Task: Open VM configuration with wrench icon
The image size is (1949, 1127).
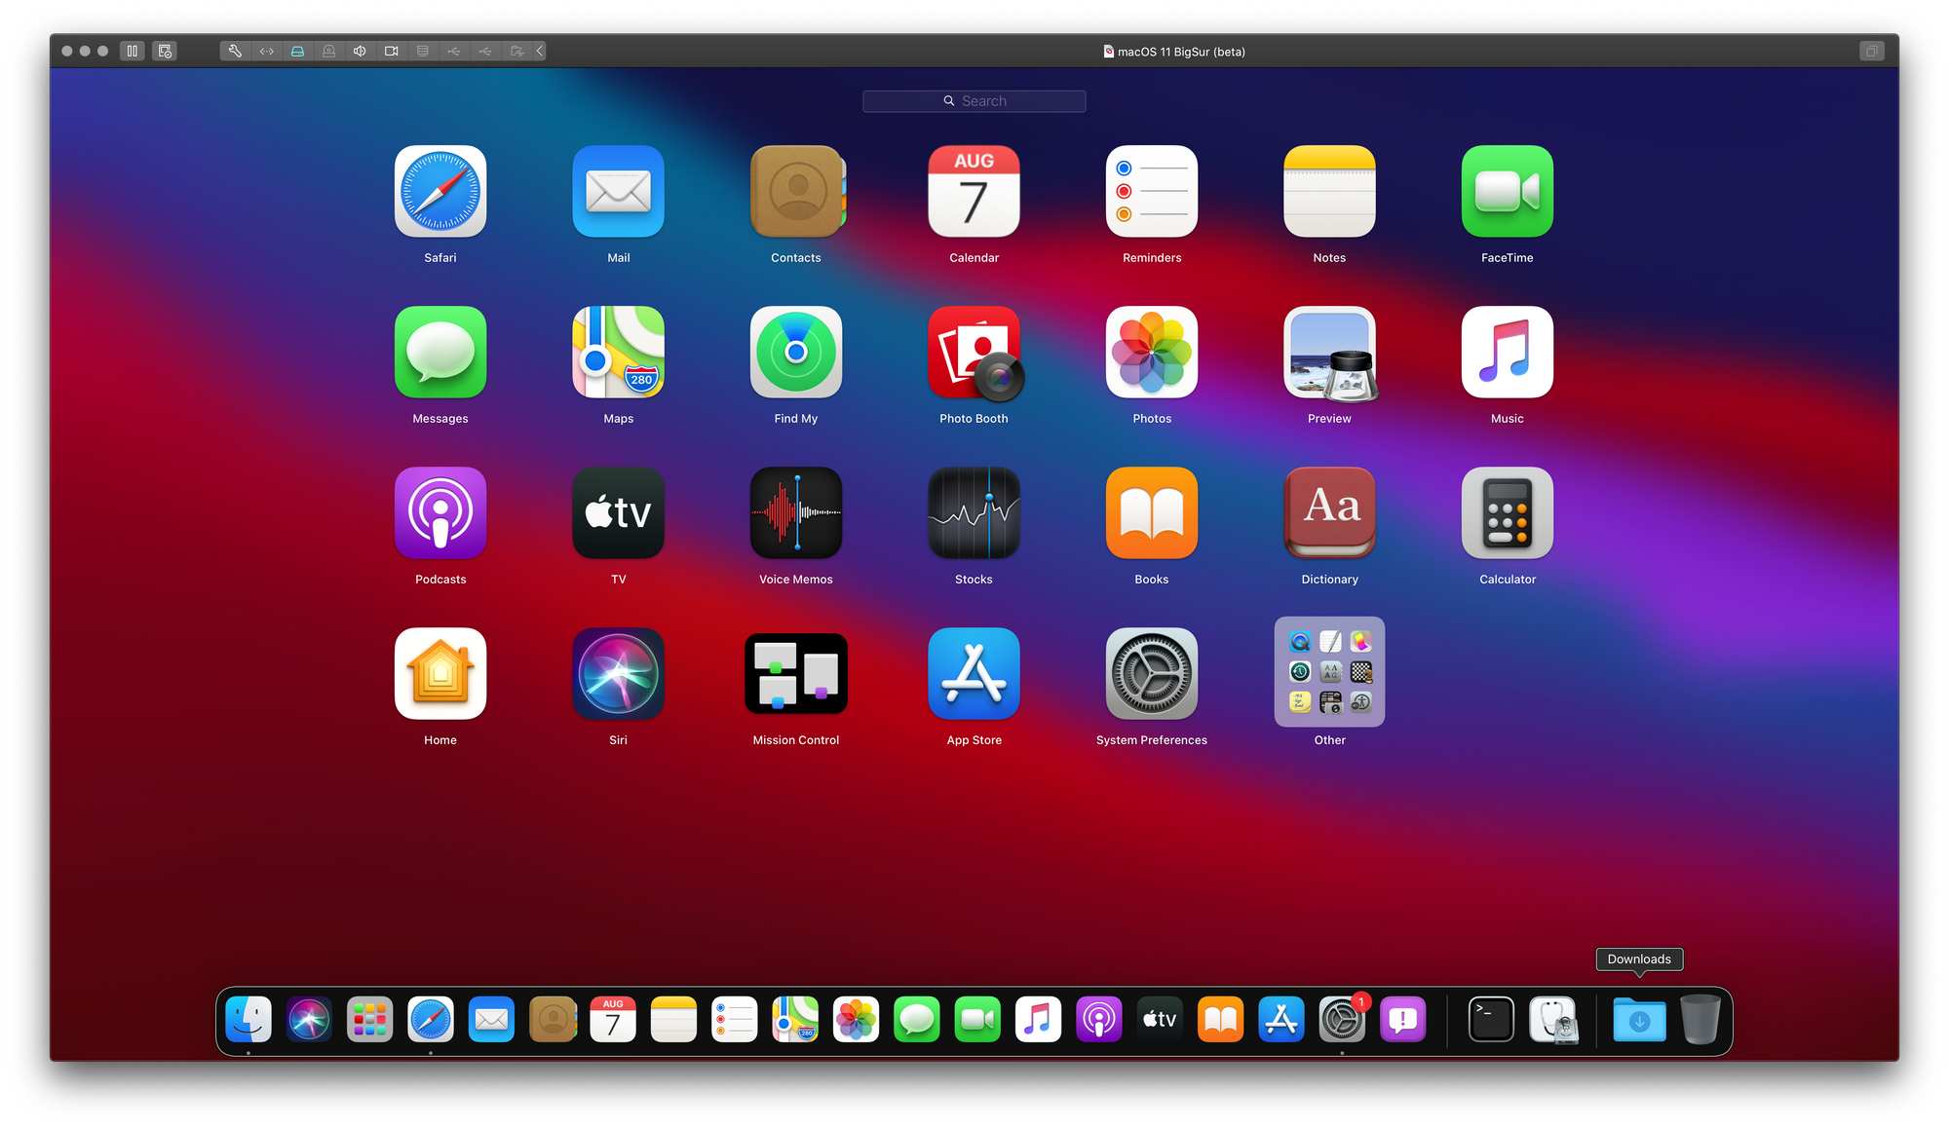Action: click(235, 51)
